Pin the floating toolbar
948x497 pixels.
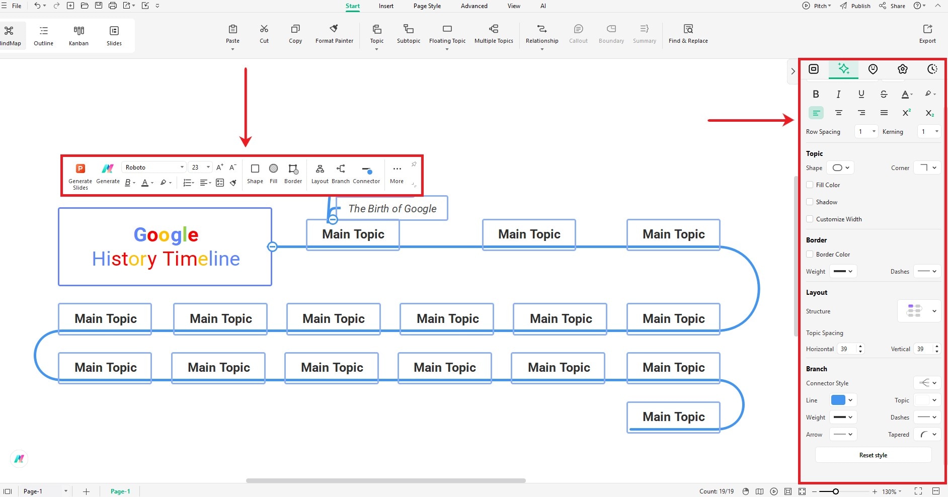414,164
